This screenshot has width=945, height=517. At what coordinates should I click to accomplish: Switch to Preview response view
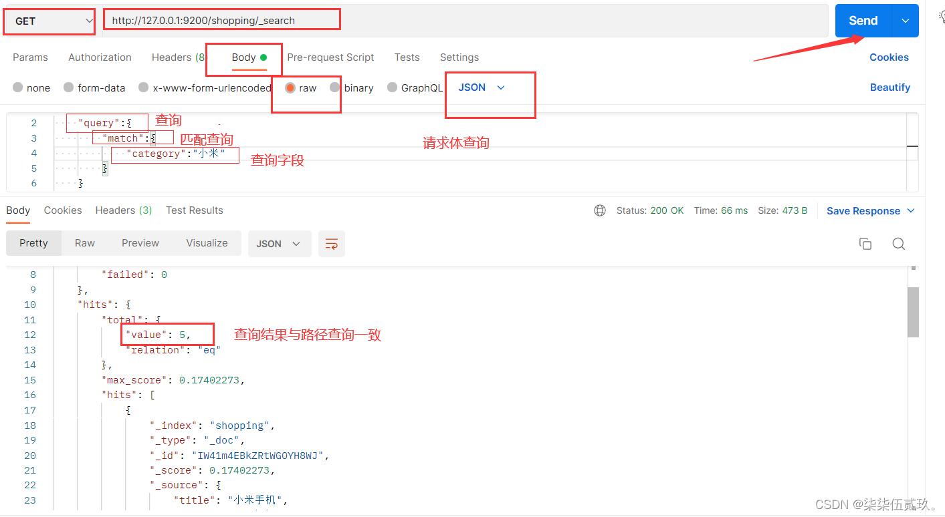pyautogui.click(x=140, y=243)
